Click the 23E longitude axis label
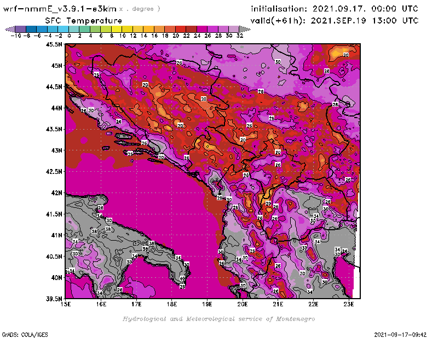The height and width of the screenshot is (338, 438). click(x=349, y=305)
